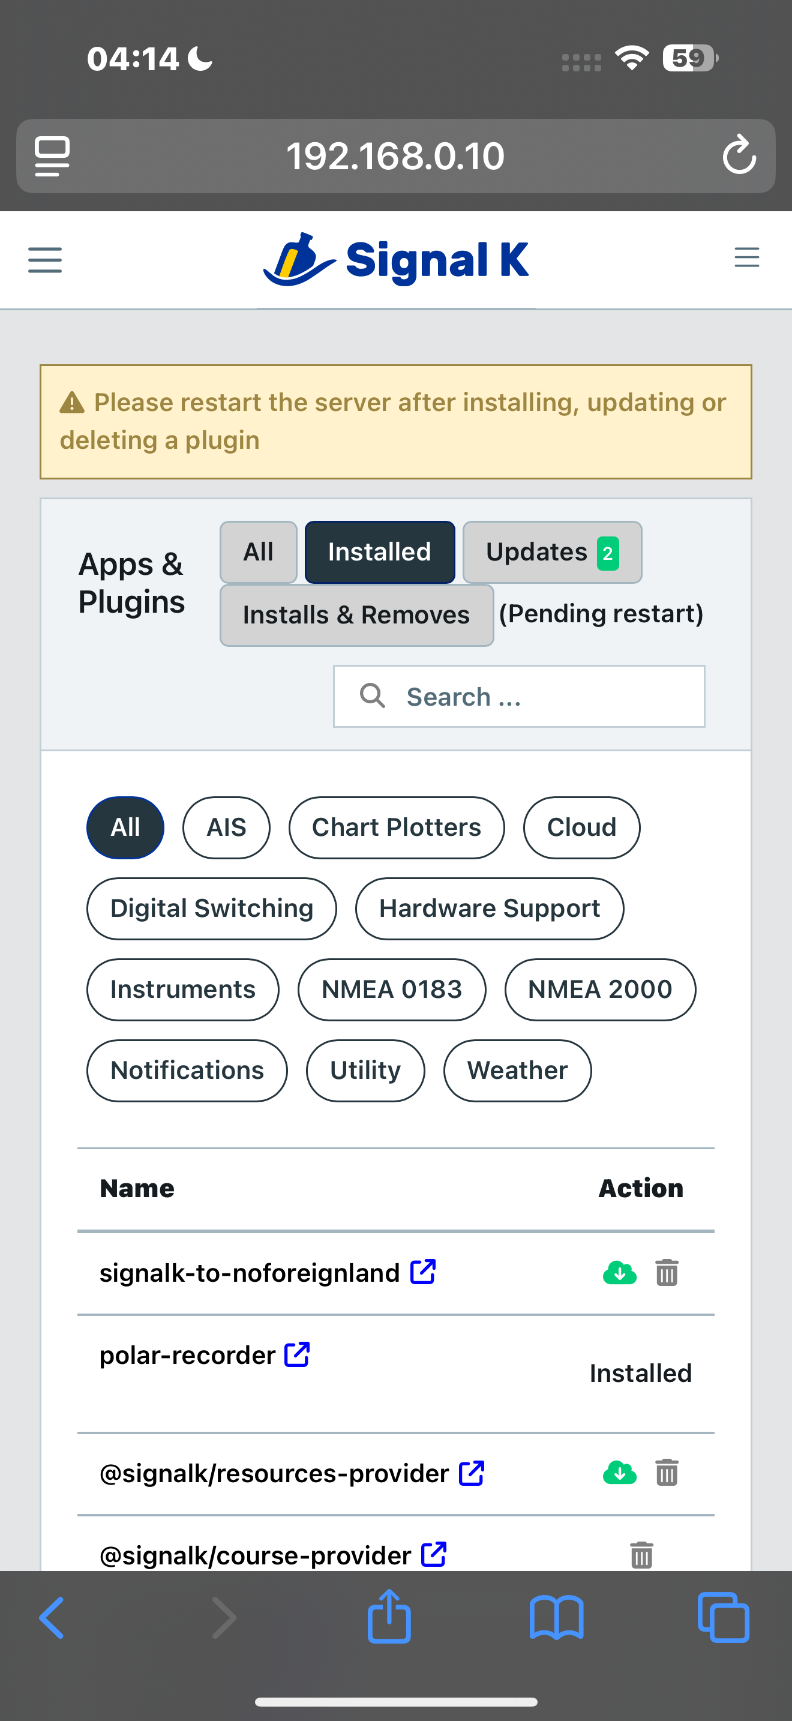This screenshot has width=792, height=1721.
Task: Open the left hamburger sidebar menu
Action: (x=45, y=259)
